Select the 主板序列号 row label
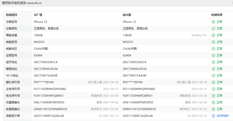This screenshot has width=233, height=121. point(13,89)
